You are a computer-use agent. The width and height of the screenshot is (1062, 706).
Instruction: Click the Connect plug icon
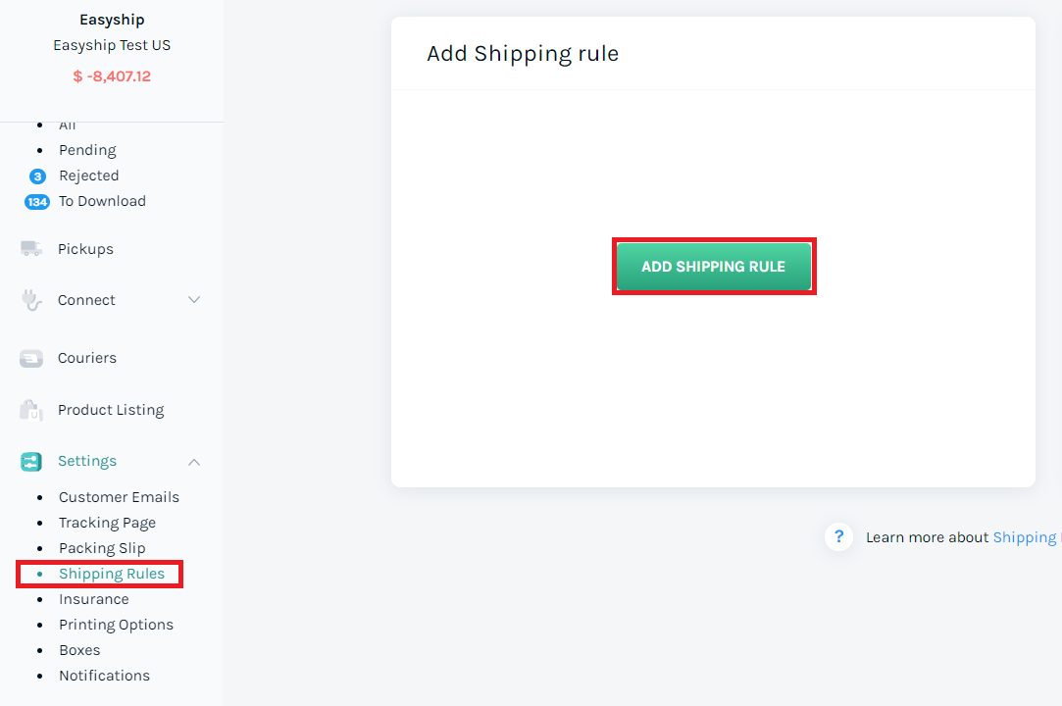(x=31, y=300)
